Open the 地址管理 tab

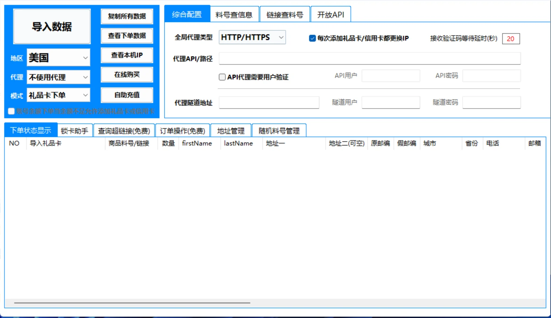click(231, 131)
